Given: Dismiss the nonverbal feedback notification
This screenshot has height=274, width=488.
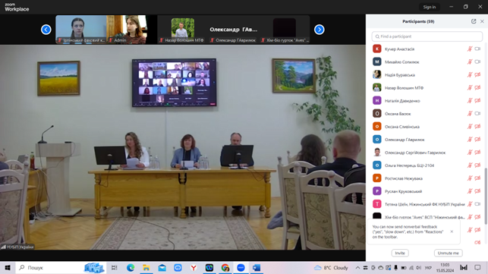Looking at the screenshot, I should [452, 231].
